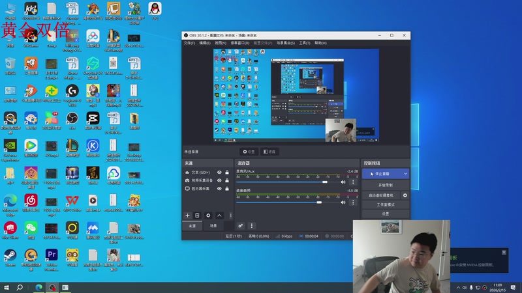Open Logitech G HUB desktop shortcut
This screenshot has width=522, height=293.
[72, 96]
